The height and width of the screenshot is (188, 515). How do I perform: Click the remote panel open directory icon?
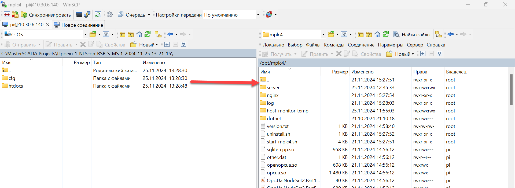[331, 34]
